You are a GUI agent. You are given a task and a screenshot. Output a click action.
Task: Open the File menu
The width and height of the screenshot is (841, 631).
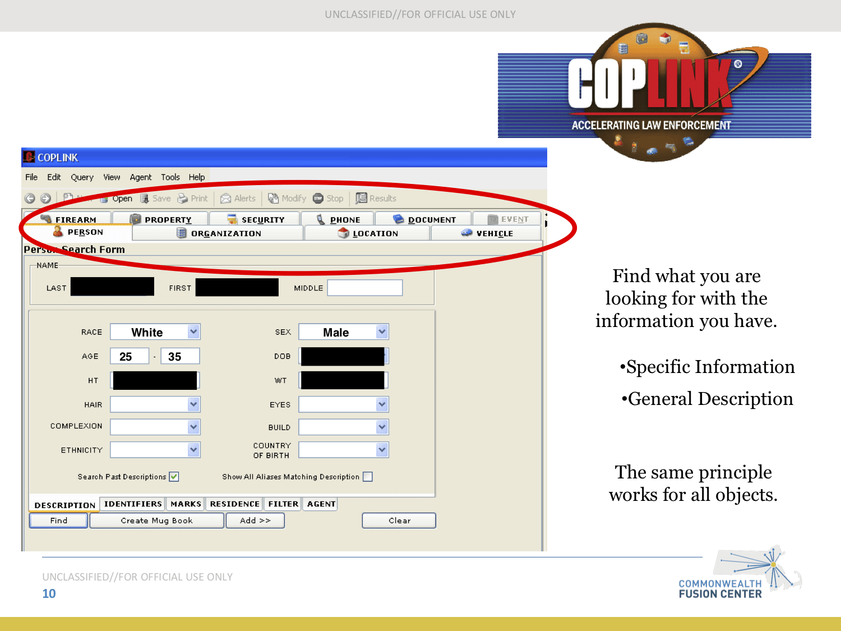point(31,177)
